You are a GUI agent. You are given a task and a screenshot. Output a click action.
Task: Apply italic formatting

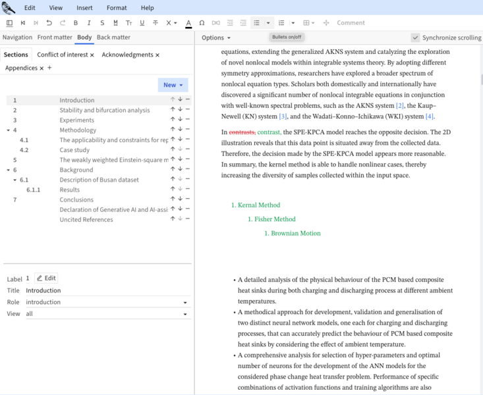pyautogui.click(x=89, y=23)
